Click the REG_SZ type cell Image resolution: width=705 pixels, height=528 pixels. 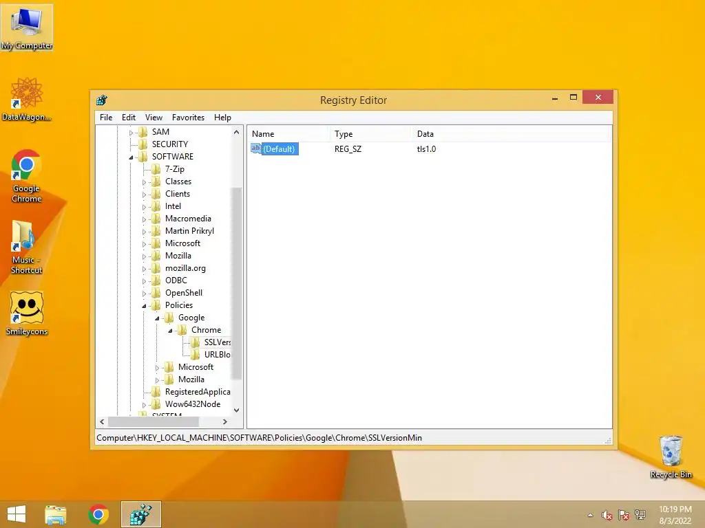click(348, 149)
